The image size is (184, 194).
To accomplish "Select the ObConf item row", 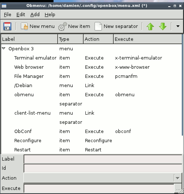I will click(91, 131).
